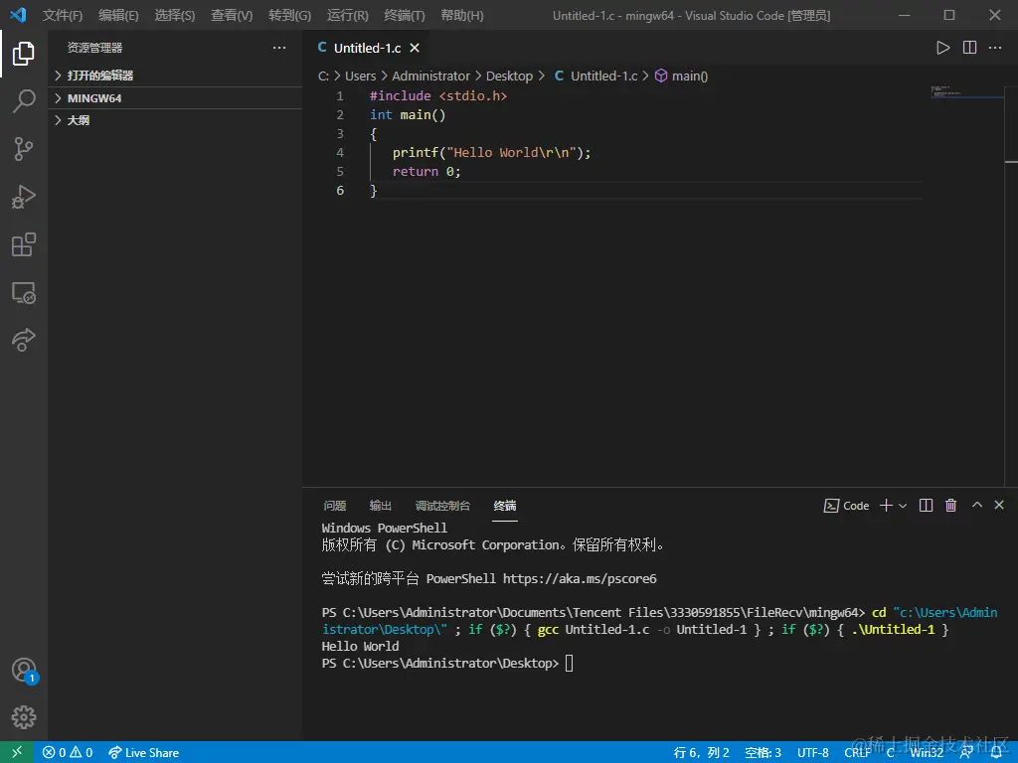The width and height of the screenshot is (1018, 763).
Task: Open the 查看(V) menu
Action: [x=232, y=15]
